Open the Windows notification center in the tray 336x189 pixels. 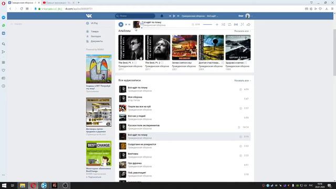[x=330, y=185]
